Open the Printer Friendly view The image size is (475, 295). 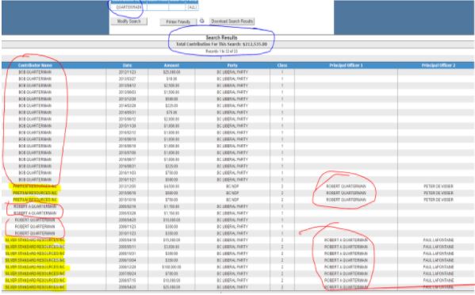pyautogui.click(x=178, y=21)
